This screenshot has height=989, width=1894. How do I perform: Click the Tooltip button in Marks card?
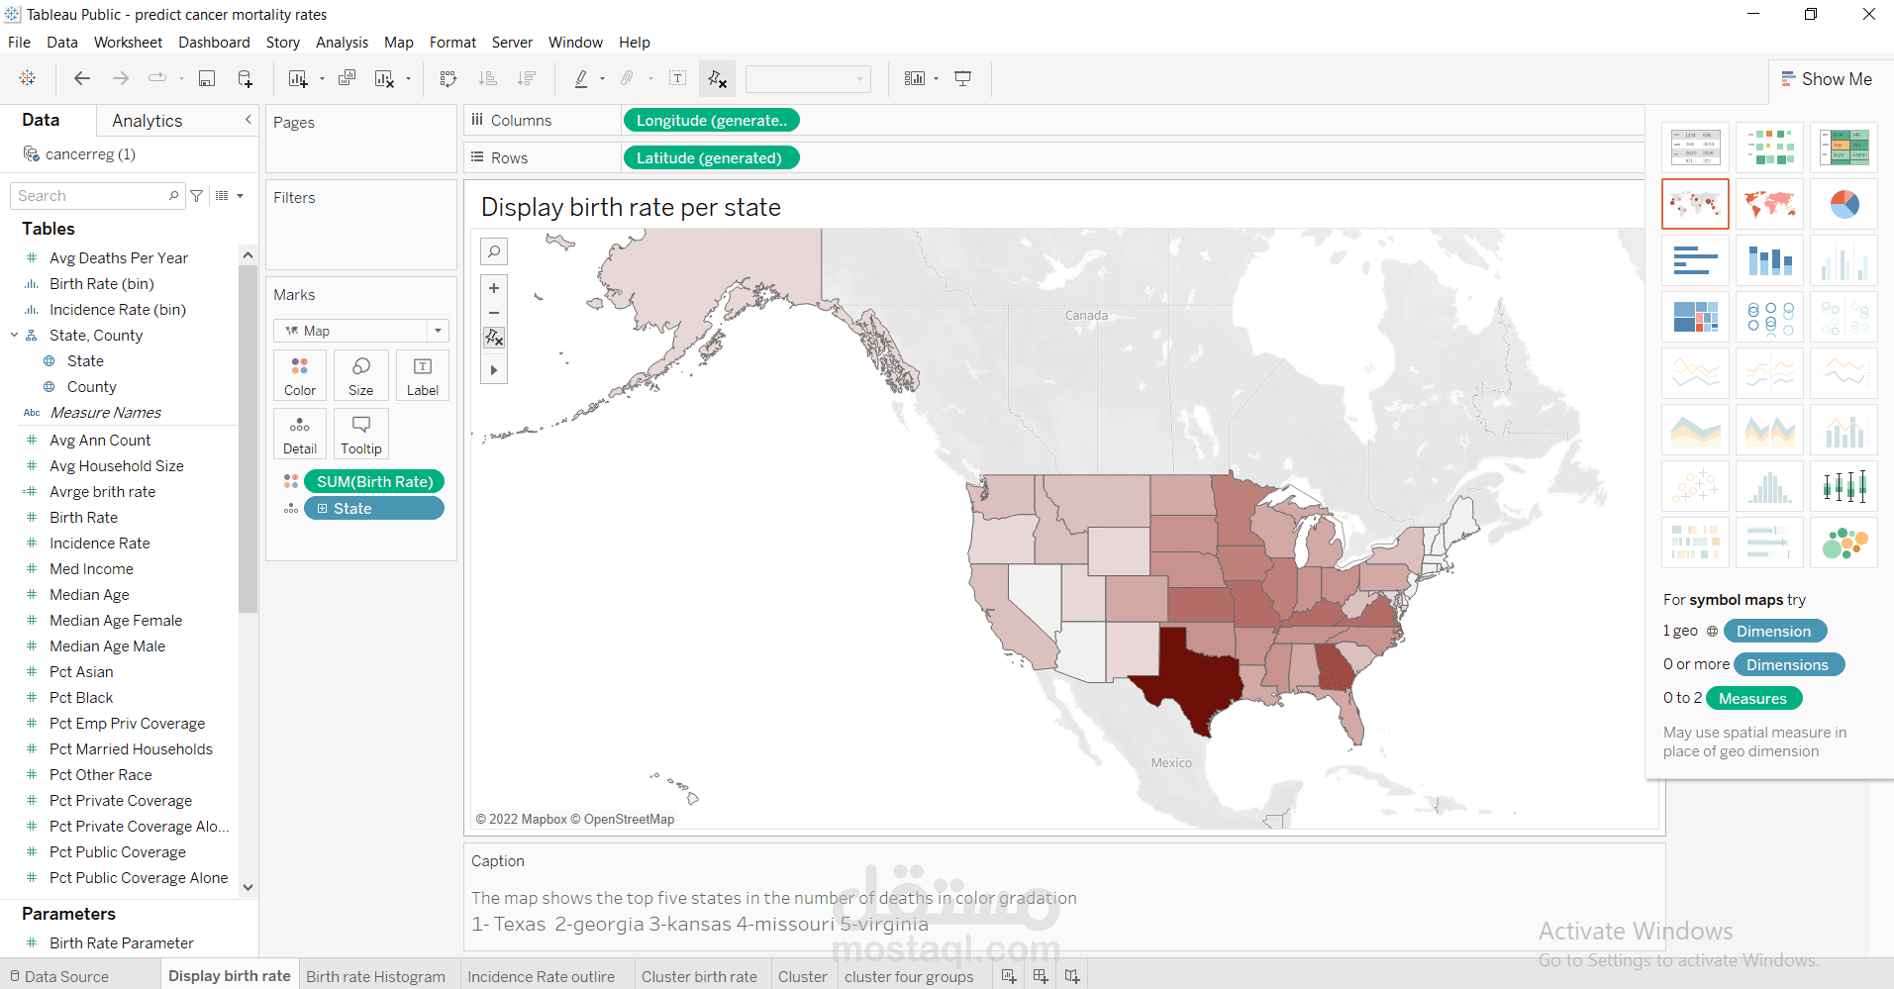pos(360,433)
